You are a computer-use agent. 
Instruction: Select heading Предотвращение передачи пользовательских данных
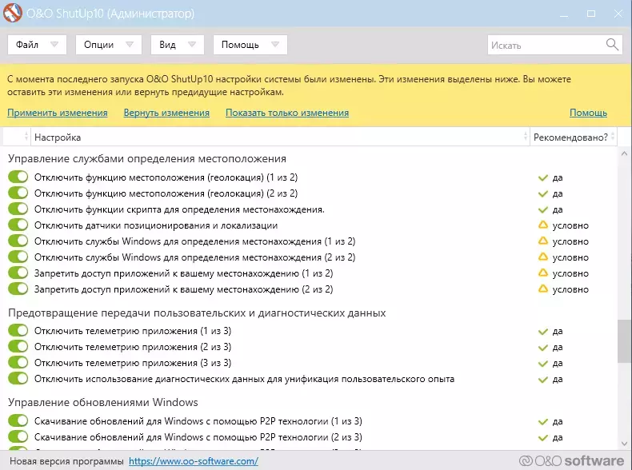(x=197, y=313)
